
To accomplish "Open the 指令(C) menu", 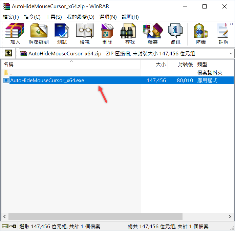I will 32,17.
